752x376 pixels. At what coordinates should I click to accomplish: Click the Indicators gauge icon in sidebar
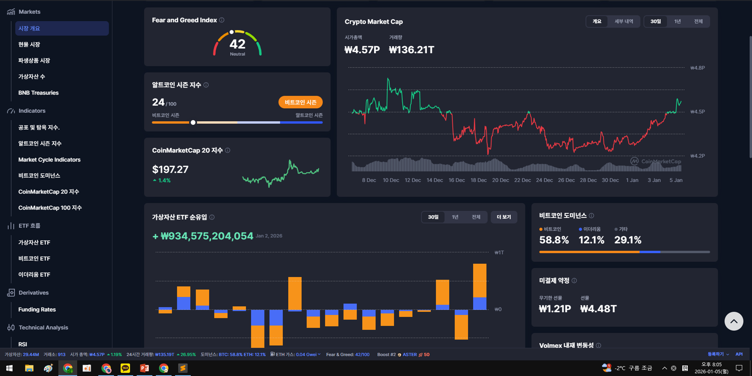[11, 111]
